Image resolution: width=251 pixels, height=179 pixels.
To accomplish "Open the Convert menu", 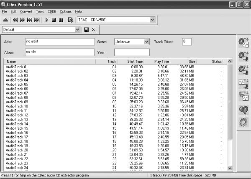I will [x=26, y=12].
